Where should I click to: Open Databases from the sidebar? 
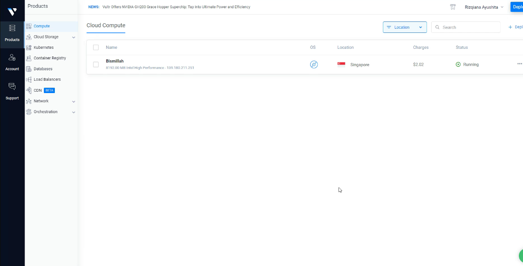pyautogui.click(x=43, y=69)
